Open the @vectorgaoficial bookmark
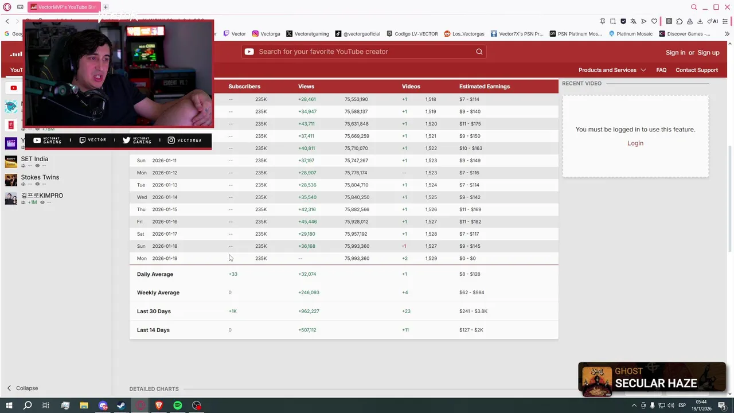The width and height of the screenshot is (734, 413). tap(358, 34)
